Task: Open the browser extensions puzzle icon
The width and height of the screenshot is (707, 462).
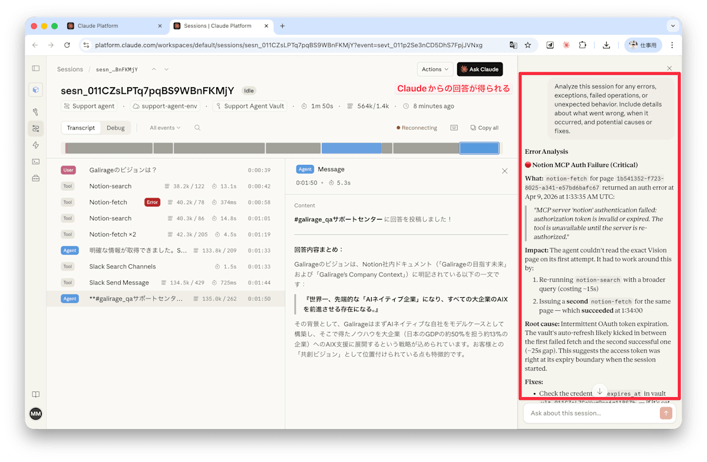Action: 583,45
